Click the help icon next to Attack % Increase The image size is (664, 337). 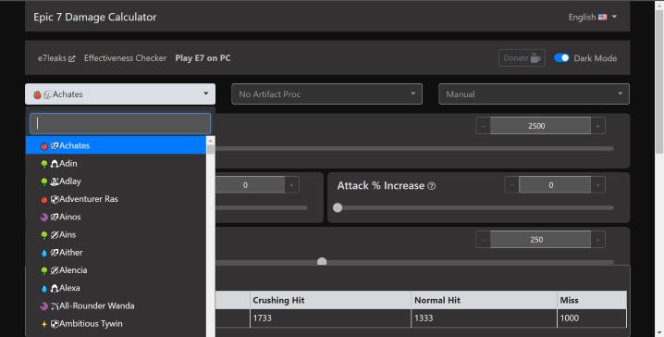432,186
